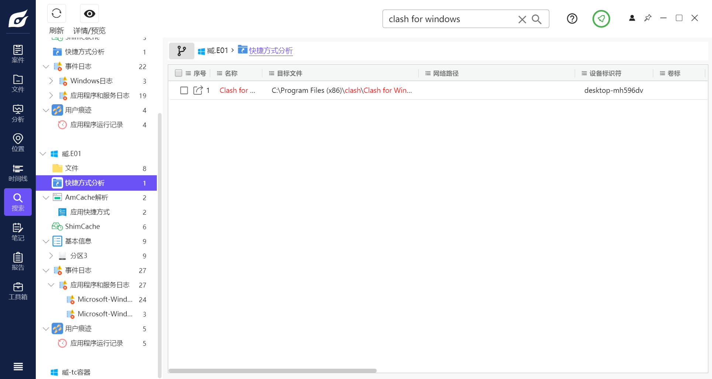Click column menu icon beside 网络路径 header
This screenshot has height=379, width=712.
tap(428, 73)
